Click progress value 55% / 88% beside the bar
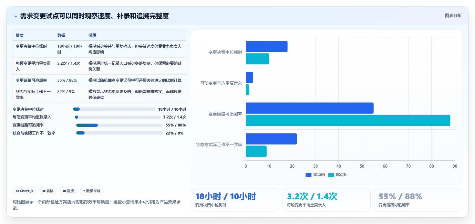The height and width of the screenshot is (224, 475). pos(176,125)
